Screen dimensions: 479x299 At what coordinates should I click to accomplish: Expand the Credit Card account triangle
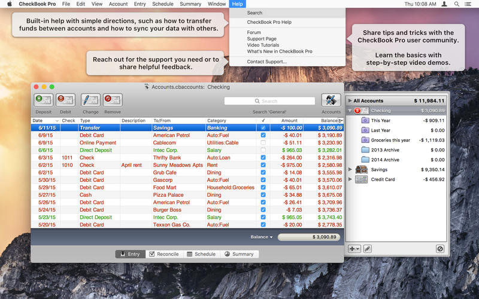click(350, 179)
